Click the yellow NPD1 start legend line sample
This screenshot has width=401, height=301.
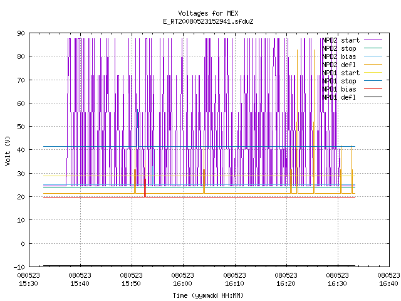pyautogui.click(x=373, y=73)
